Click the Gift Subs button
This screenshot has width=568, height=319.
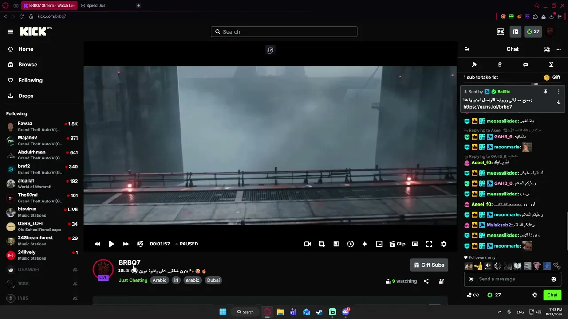click(429, 265)
